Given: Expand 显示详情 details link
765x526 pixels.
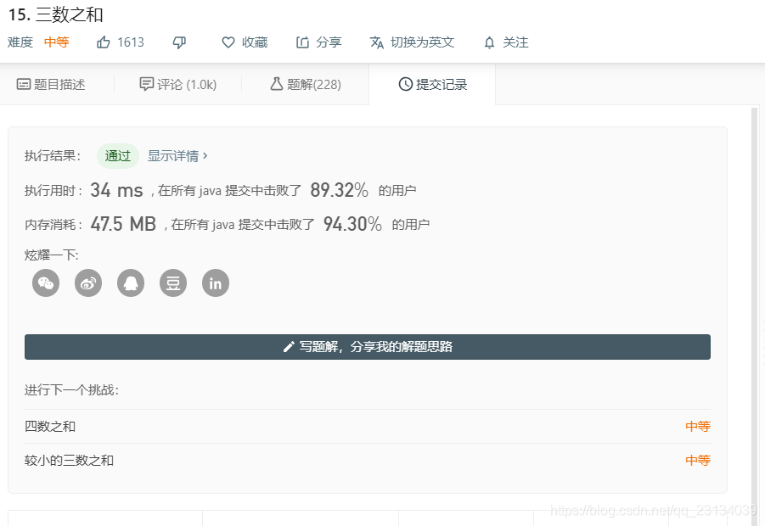Looking at the screenshot, I should click(x=177, y=156).
